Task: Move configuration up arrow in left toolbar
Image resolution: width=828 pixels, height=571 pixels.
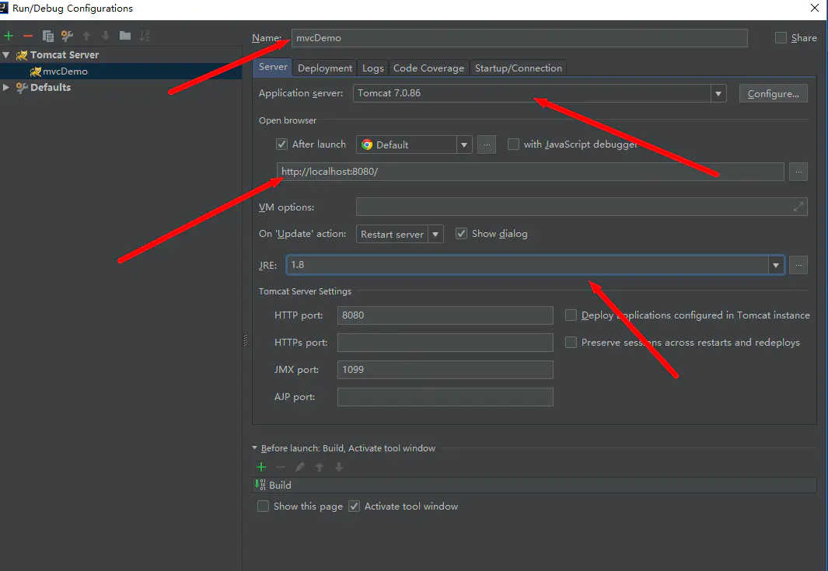Action: point(86,36)
